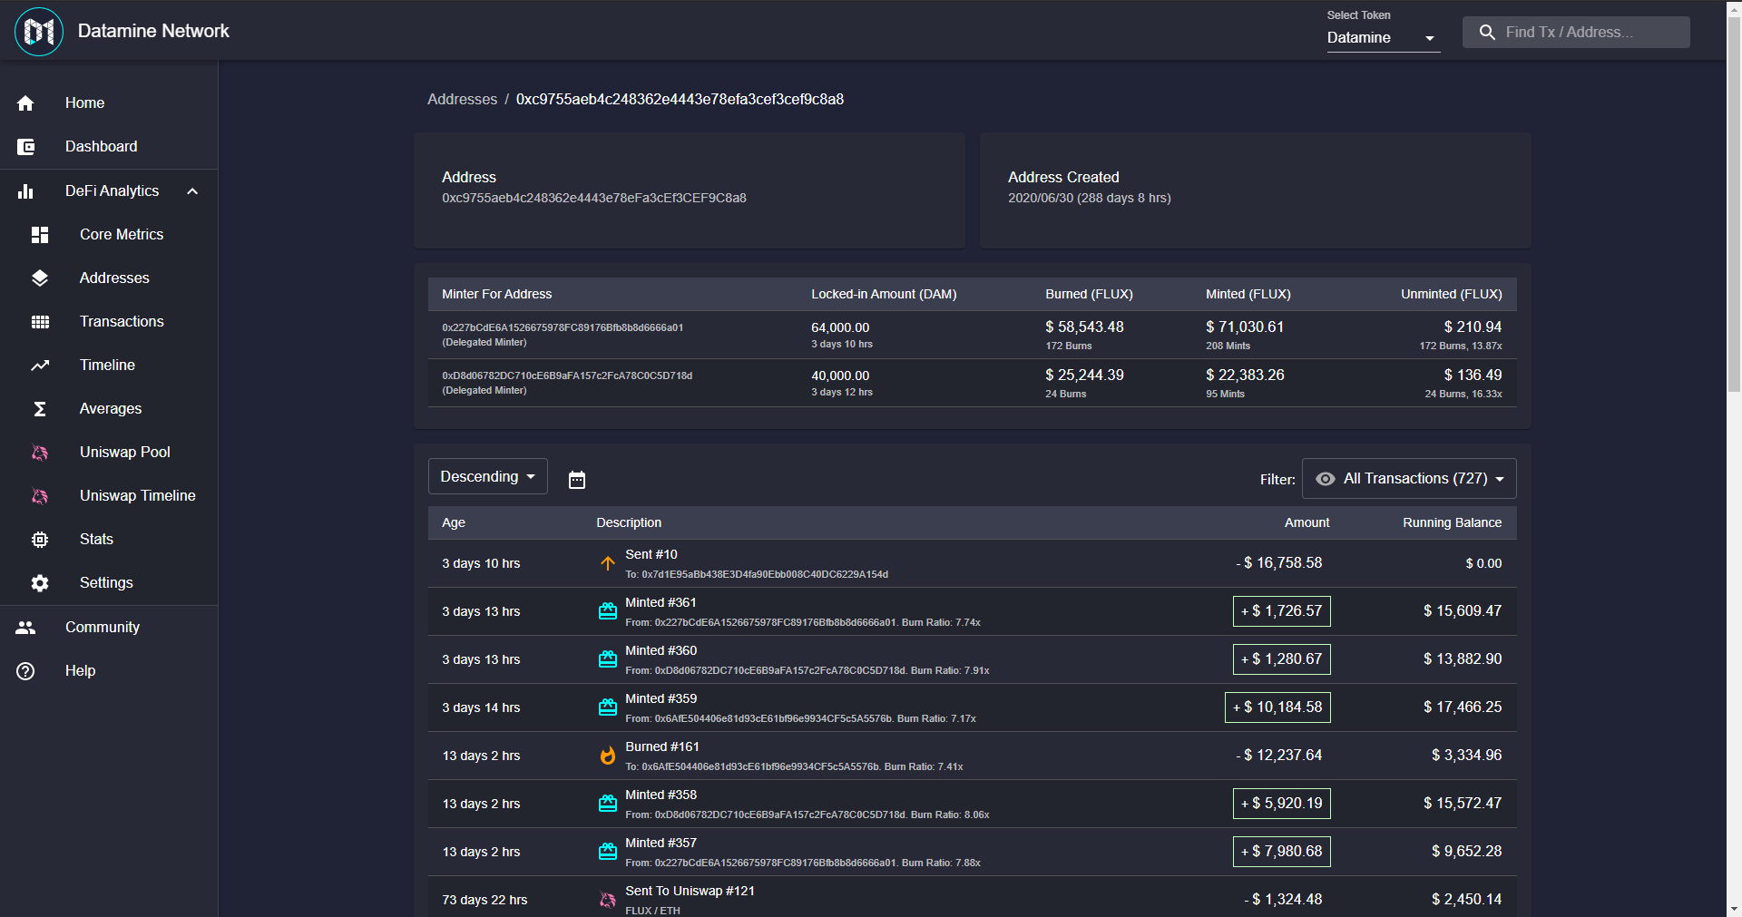Click the Addresses breadcrumb link
The image size is (1742, 917).
[x=462, y=100]
